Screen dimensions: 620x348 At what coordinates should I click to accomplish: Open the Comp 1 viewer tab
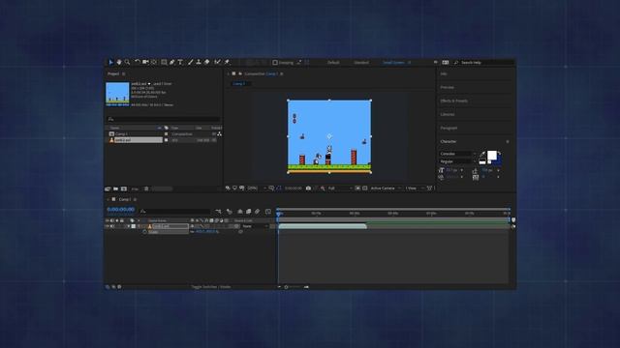239,84
